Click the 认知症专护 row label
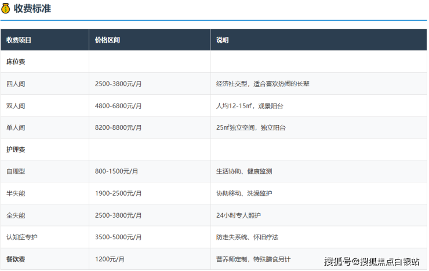The image size is (429, 271). tap(22, 237)
